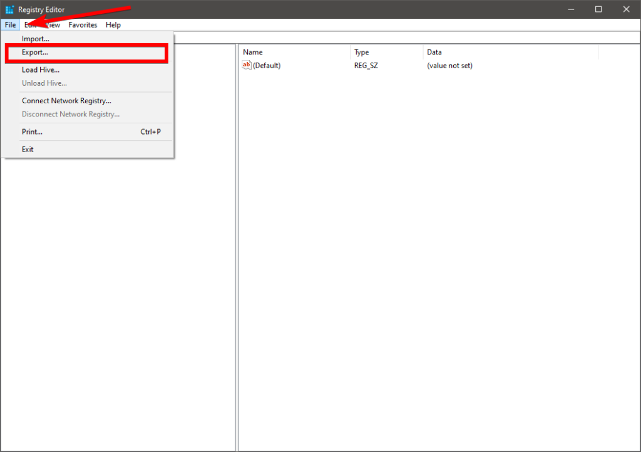Image resolution: width=641 pixels, height=452 pixels.
Task: Open the Edit menu
Action: point(30,24)
